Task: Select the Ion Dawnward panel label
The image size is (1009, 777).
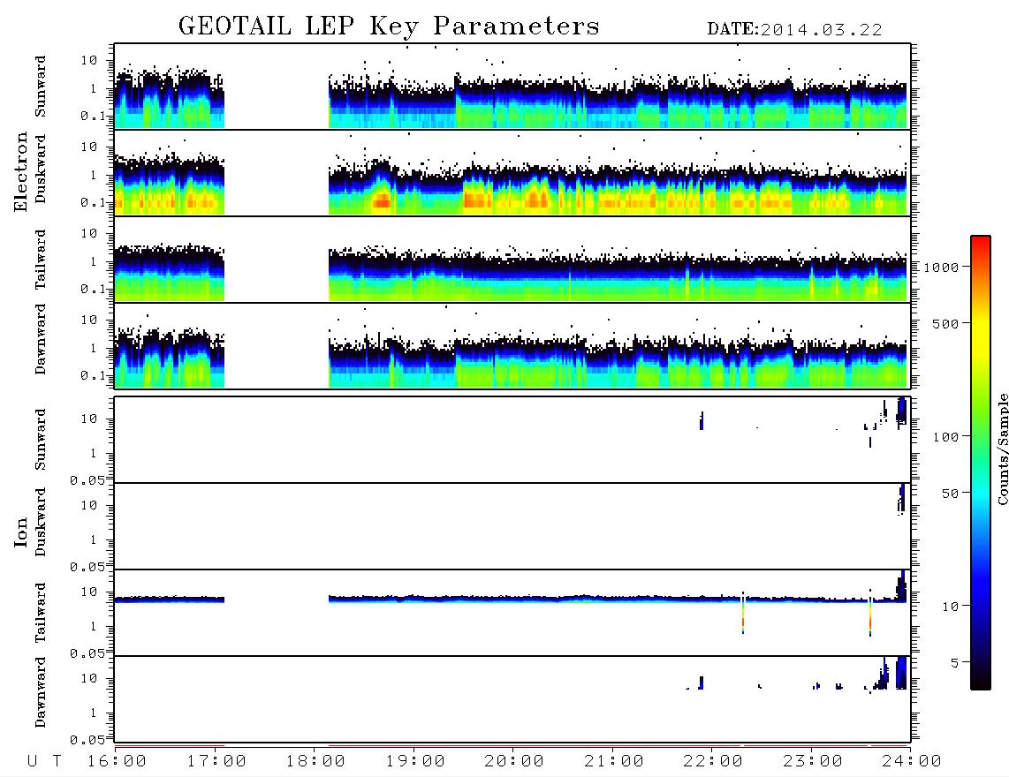Action: [x=41, y=692]
